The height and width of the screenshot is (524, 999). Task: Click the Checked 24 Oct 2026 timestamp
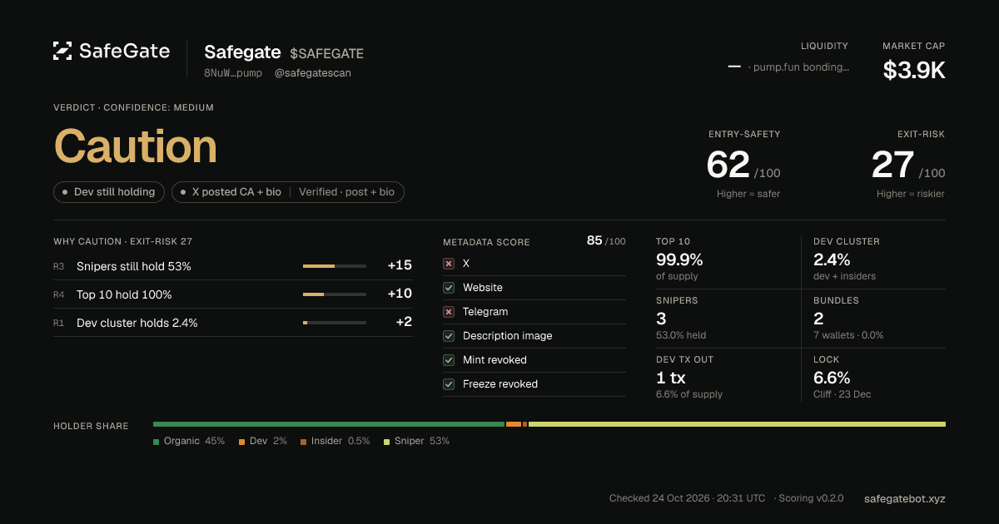pos(687,498)
